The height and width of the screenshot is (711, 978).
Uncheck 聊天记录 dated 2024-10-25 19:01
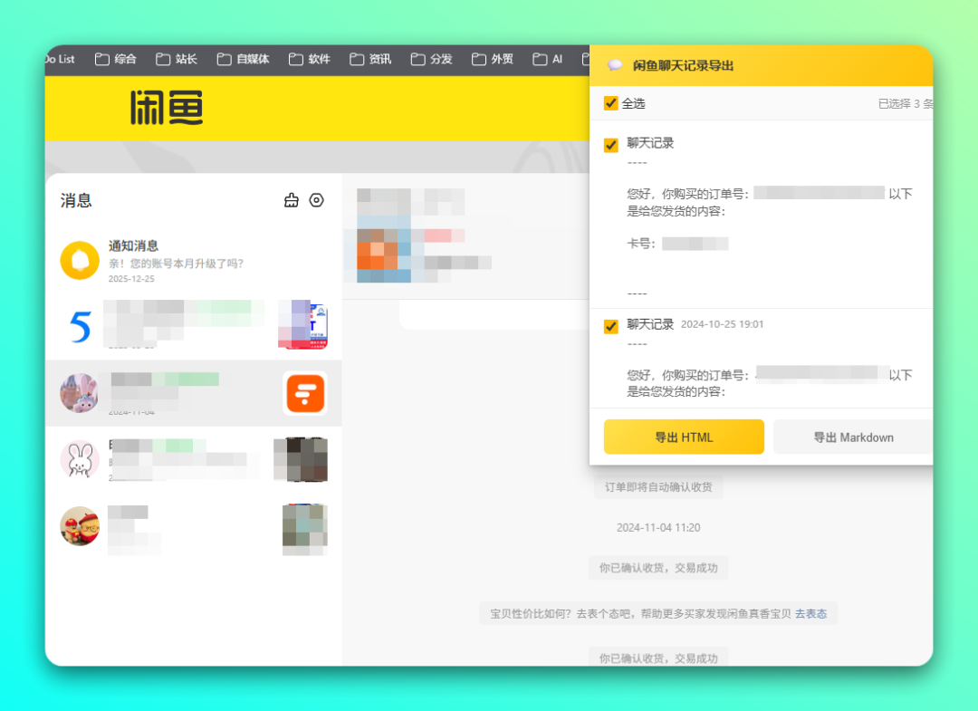point(611,326)
